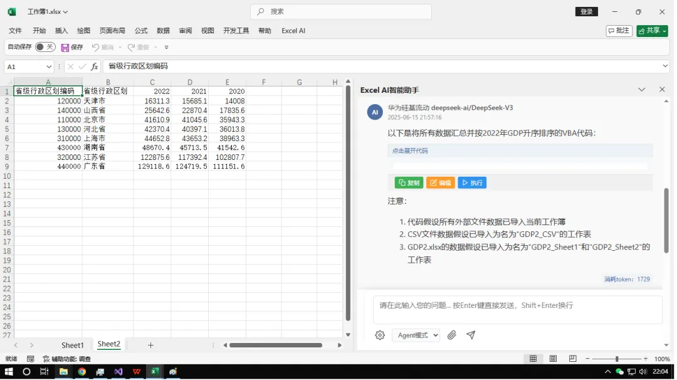Viewport: 677px width, 380px height.
Task: Click the confirm checkmark in formula bar
Action: point(82,66)
